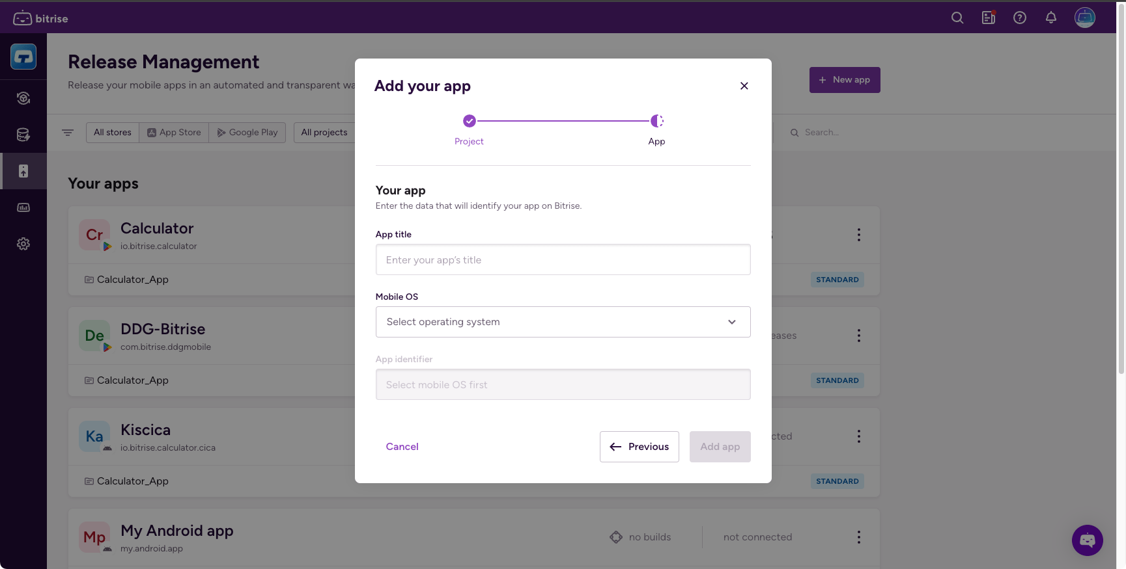Screen dimensions: 1126x569
Task: Click the App step indicator
Action: 657,121
